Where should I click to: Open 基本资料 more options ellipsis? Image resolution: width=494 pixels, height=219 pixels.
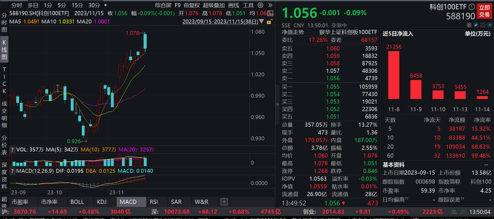click(x=486, y=165)
